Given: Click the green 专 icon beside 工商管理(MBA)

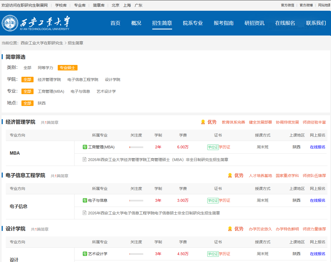Looking at the screenshot, I should (85, 147).
